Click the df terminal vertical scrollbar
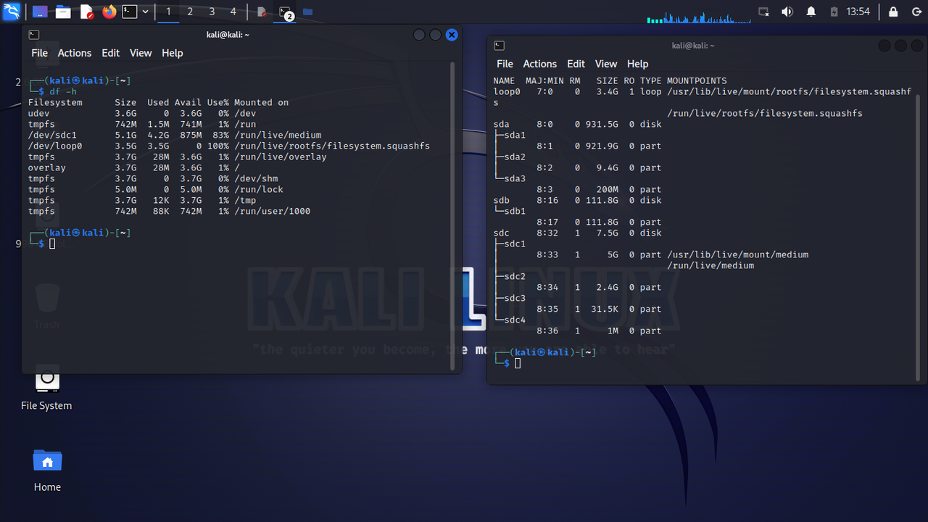This screenshot has width=928, height=522. point(454,217)
